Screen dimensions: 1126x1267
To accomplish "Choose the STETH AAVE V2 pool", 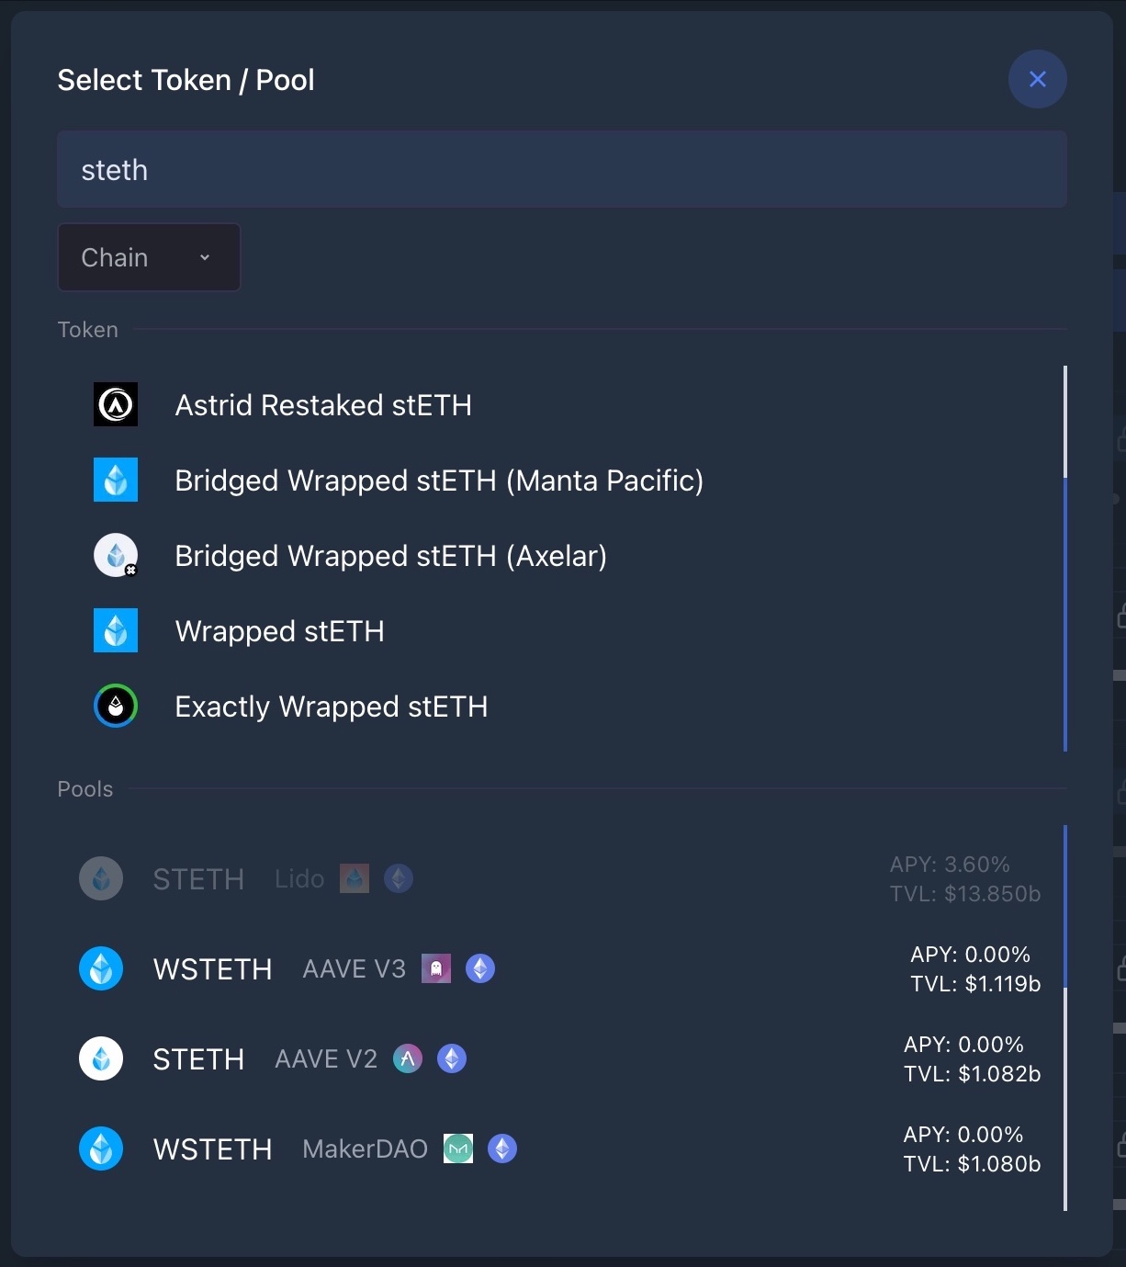I will click(198, 1059).
